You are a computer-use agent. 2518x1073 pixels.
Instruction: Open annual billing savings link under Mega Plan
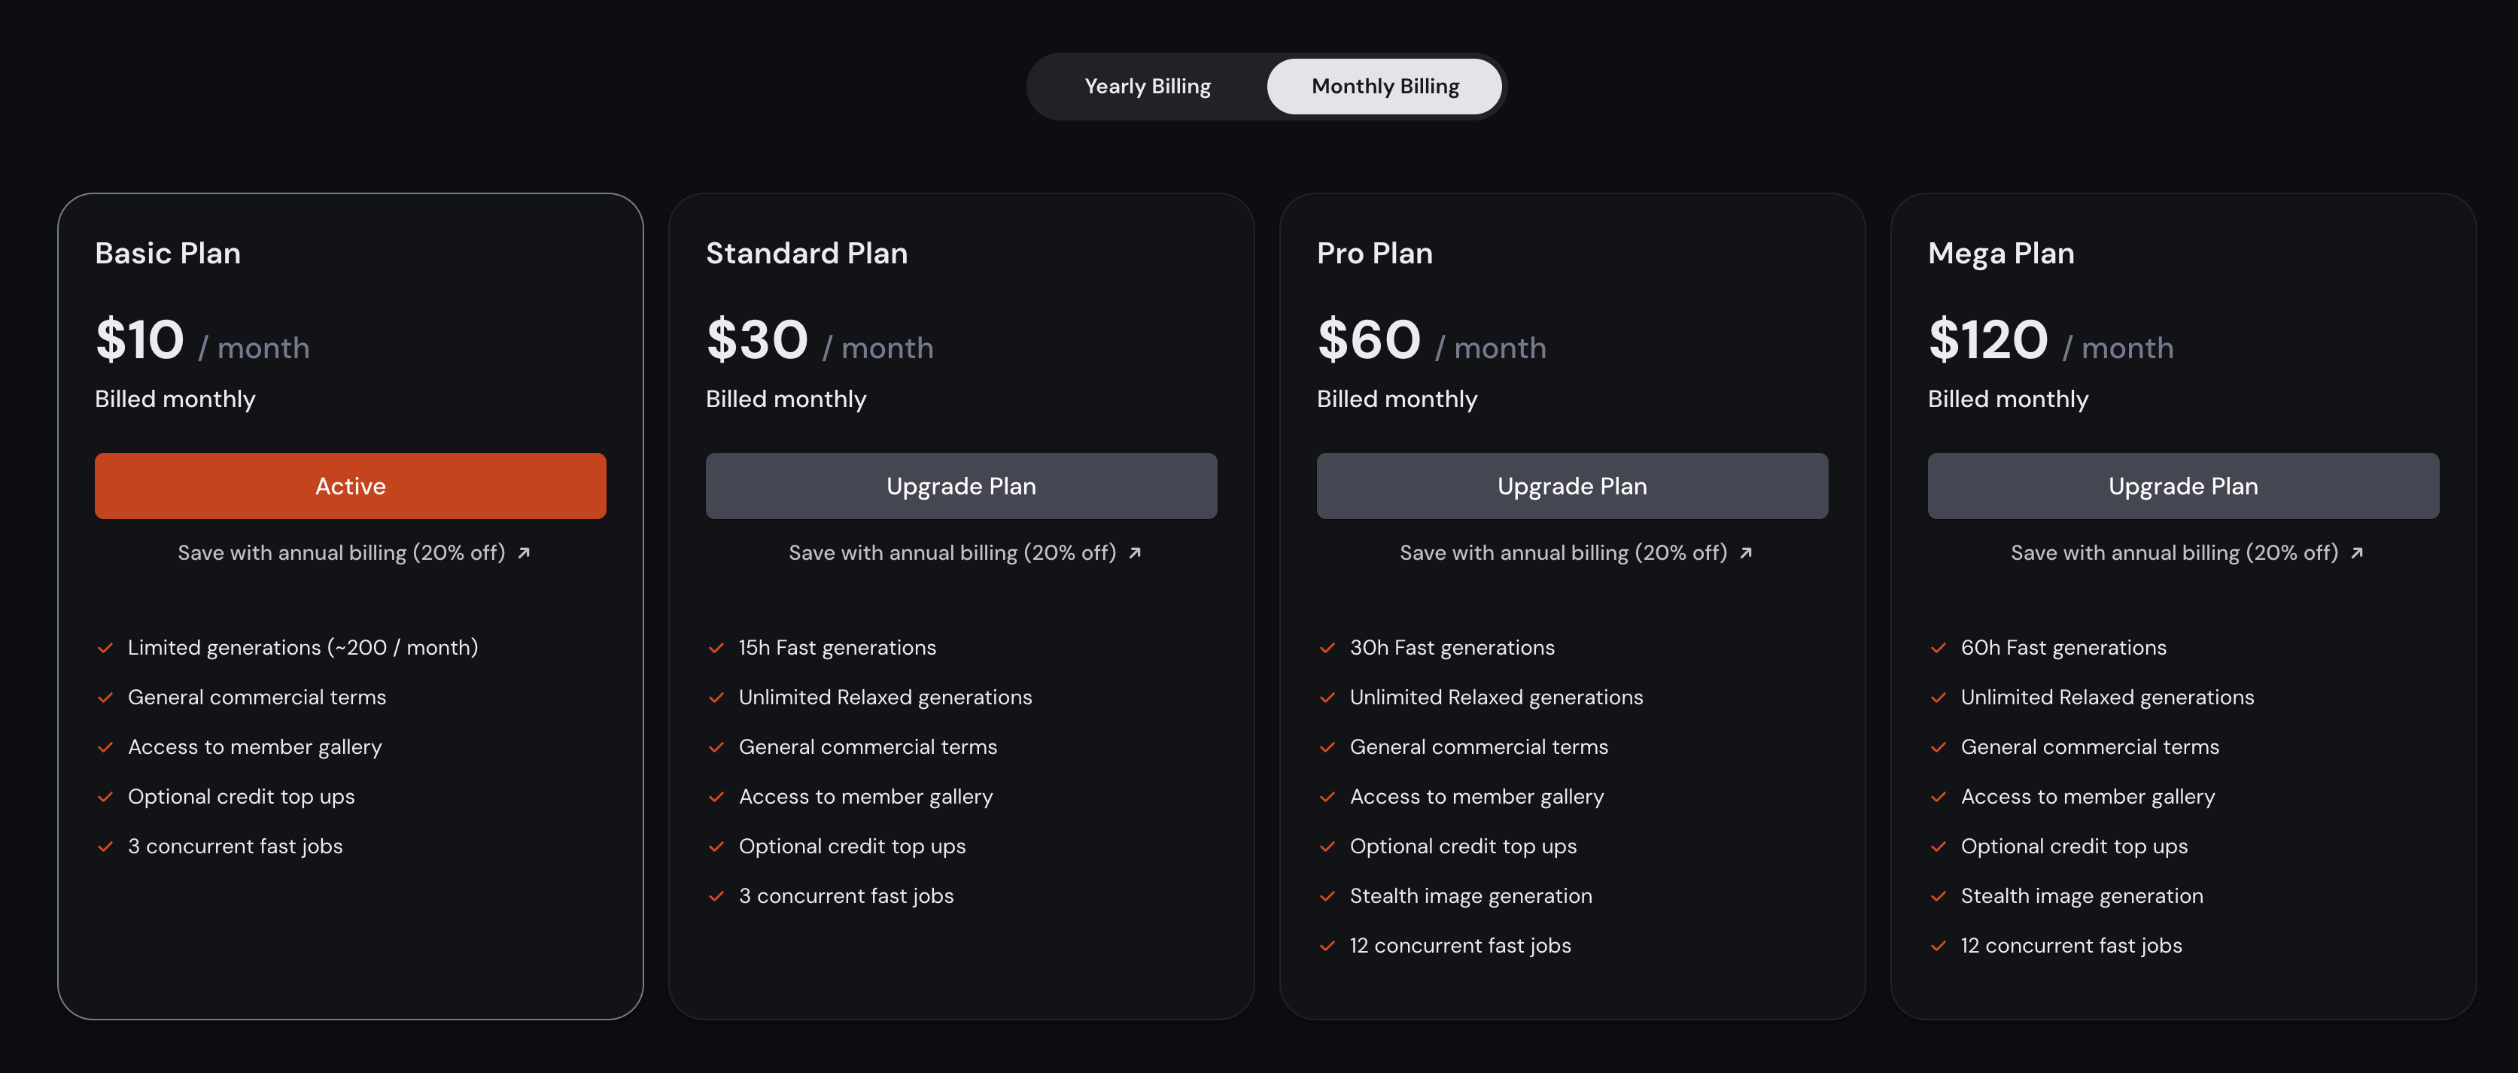(x=2174, y=553)
